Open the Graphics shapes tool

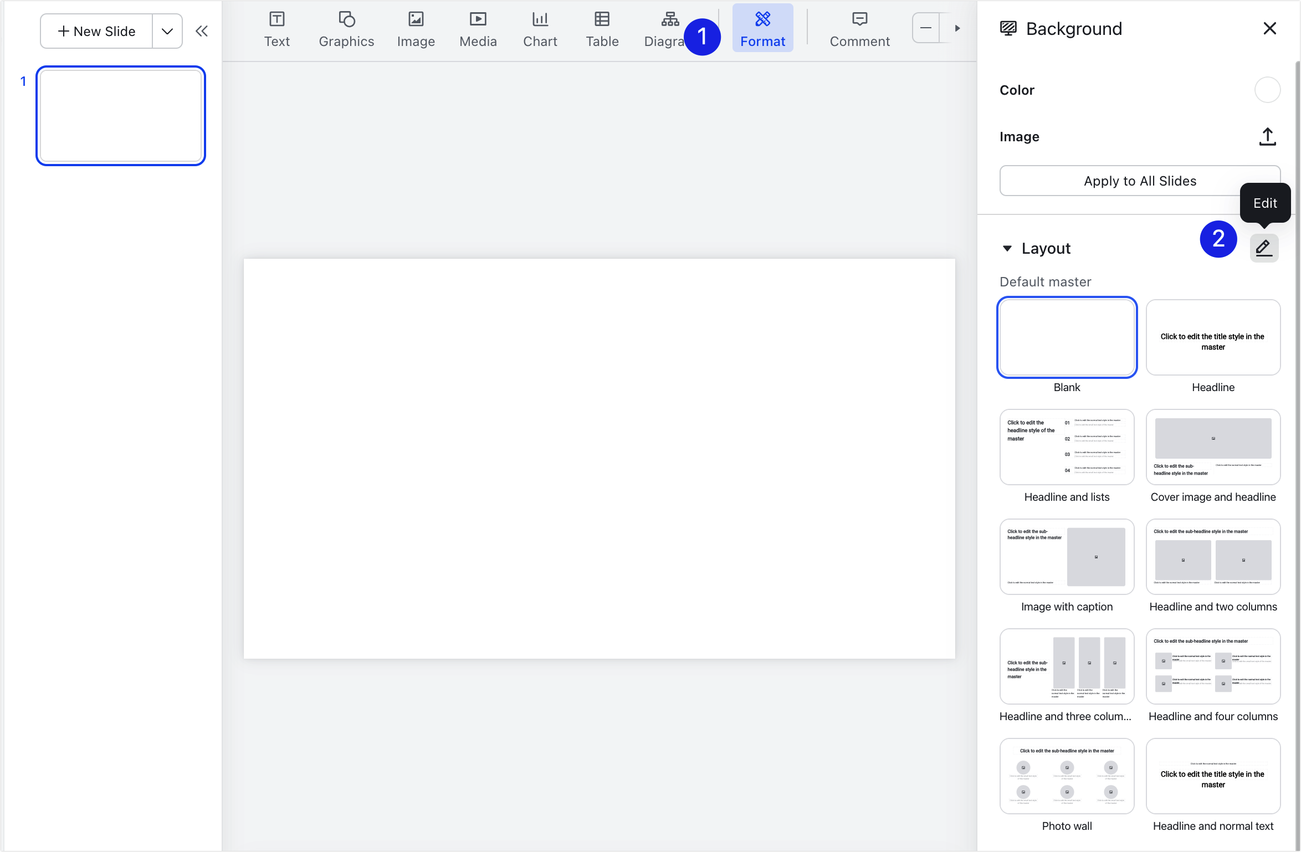[346, 29]
